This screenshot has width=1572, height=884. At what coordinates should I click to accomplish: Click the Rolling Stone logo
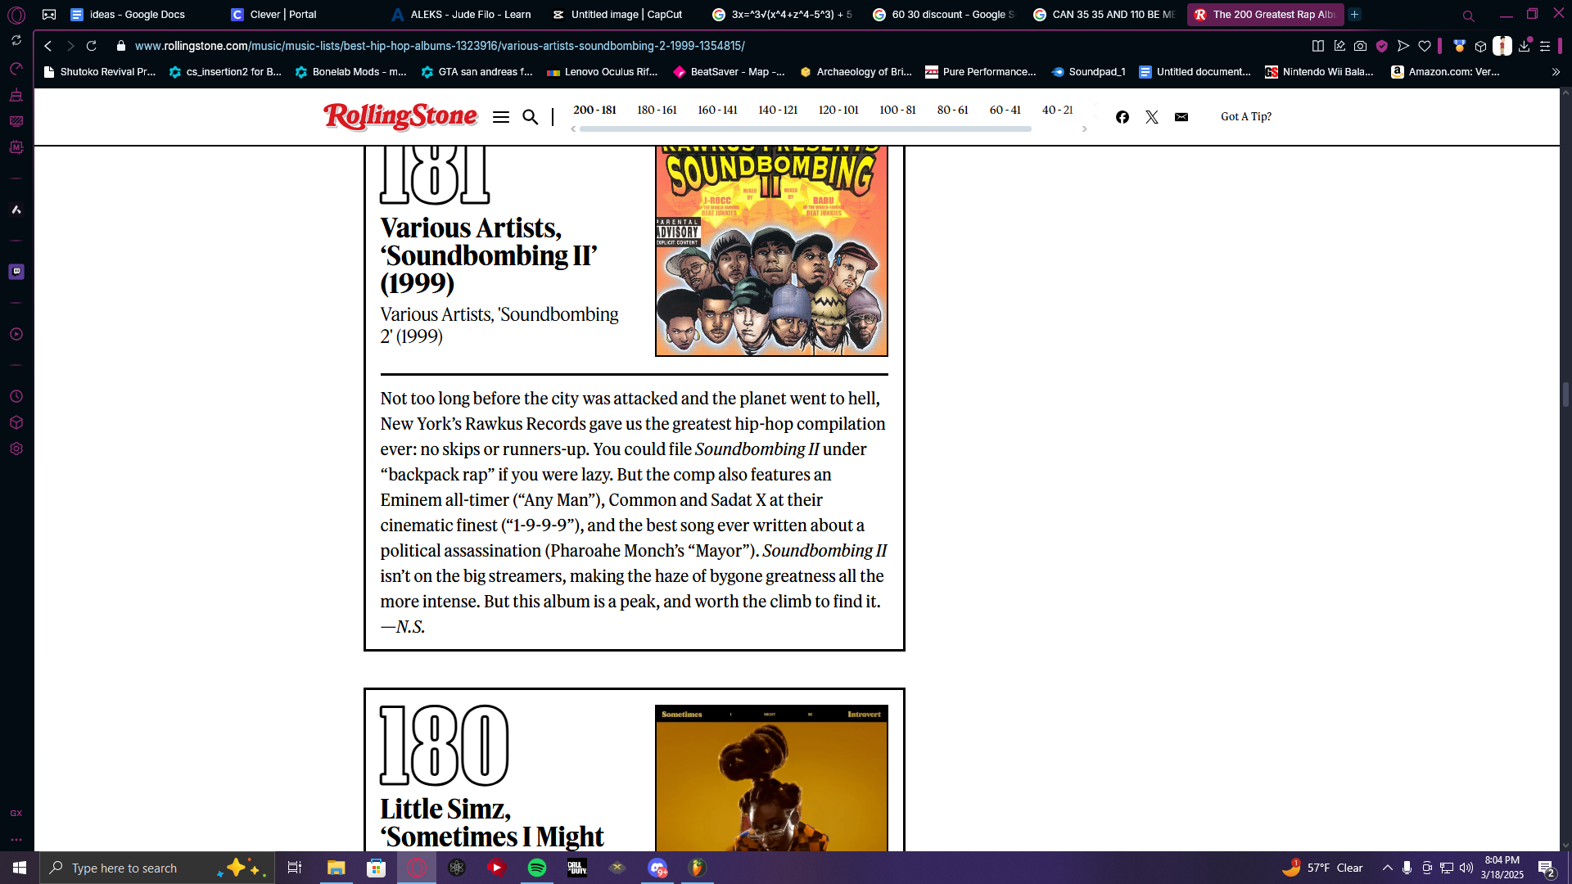click(x=400, y=117)
